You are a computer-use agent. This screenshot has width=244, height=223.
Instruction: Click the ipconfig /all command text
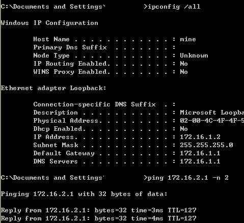click(174, 7)
